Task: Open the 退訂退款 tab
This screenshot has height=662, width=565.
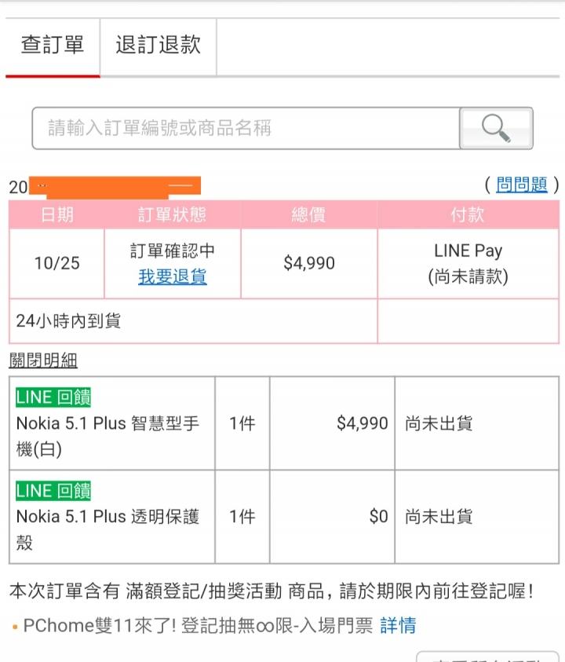Action: tap(159, 46)
